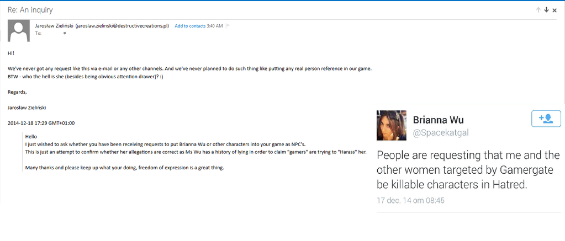The height and width of the screenshot is (241, 565).
Task: Click the line starting 'This is just an attempt'
Action: [x=196, y=152]
